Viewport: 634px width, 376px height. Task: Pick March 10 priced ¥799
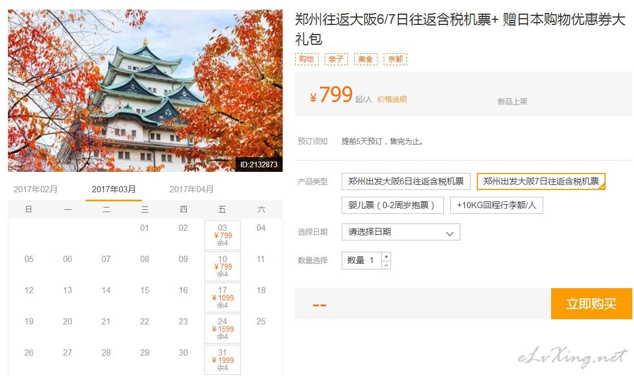222,266
